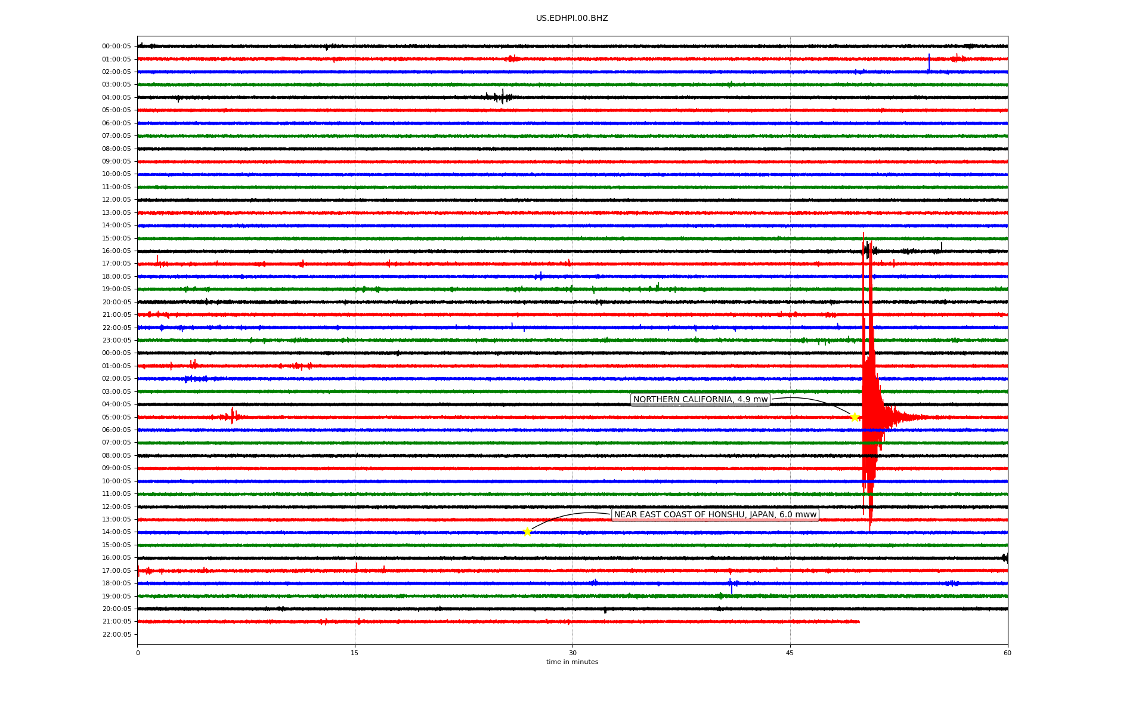Image resolution: width=1145 pixels, height=716 pixels.
Task: Click the 'time in minutes' x-axis label
Action: 572,662
